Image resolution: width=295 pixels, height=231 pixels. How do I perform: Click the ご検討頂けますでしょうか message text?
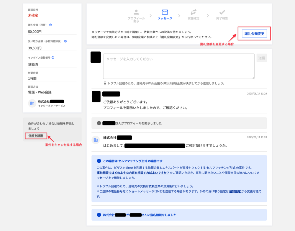[x=206, y=146]
